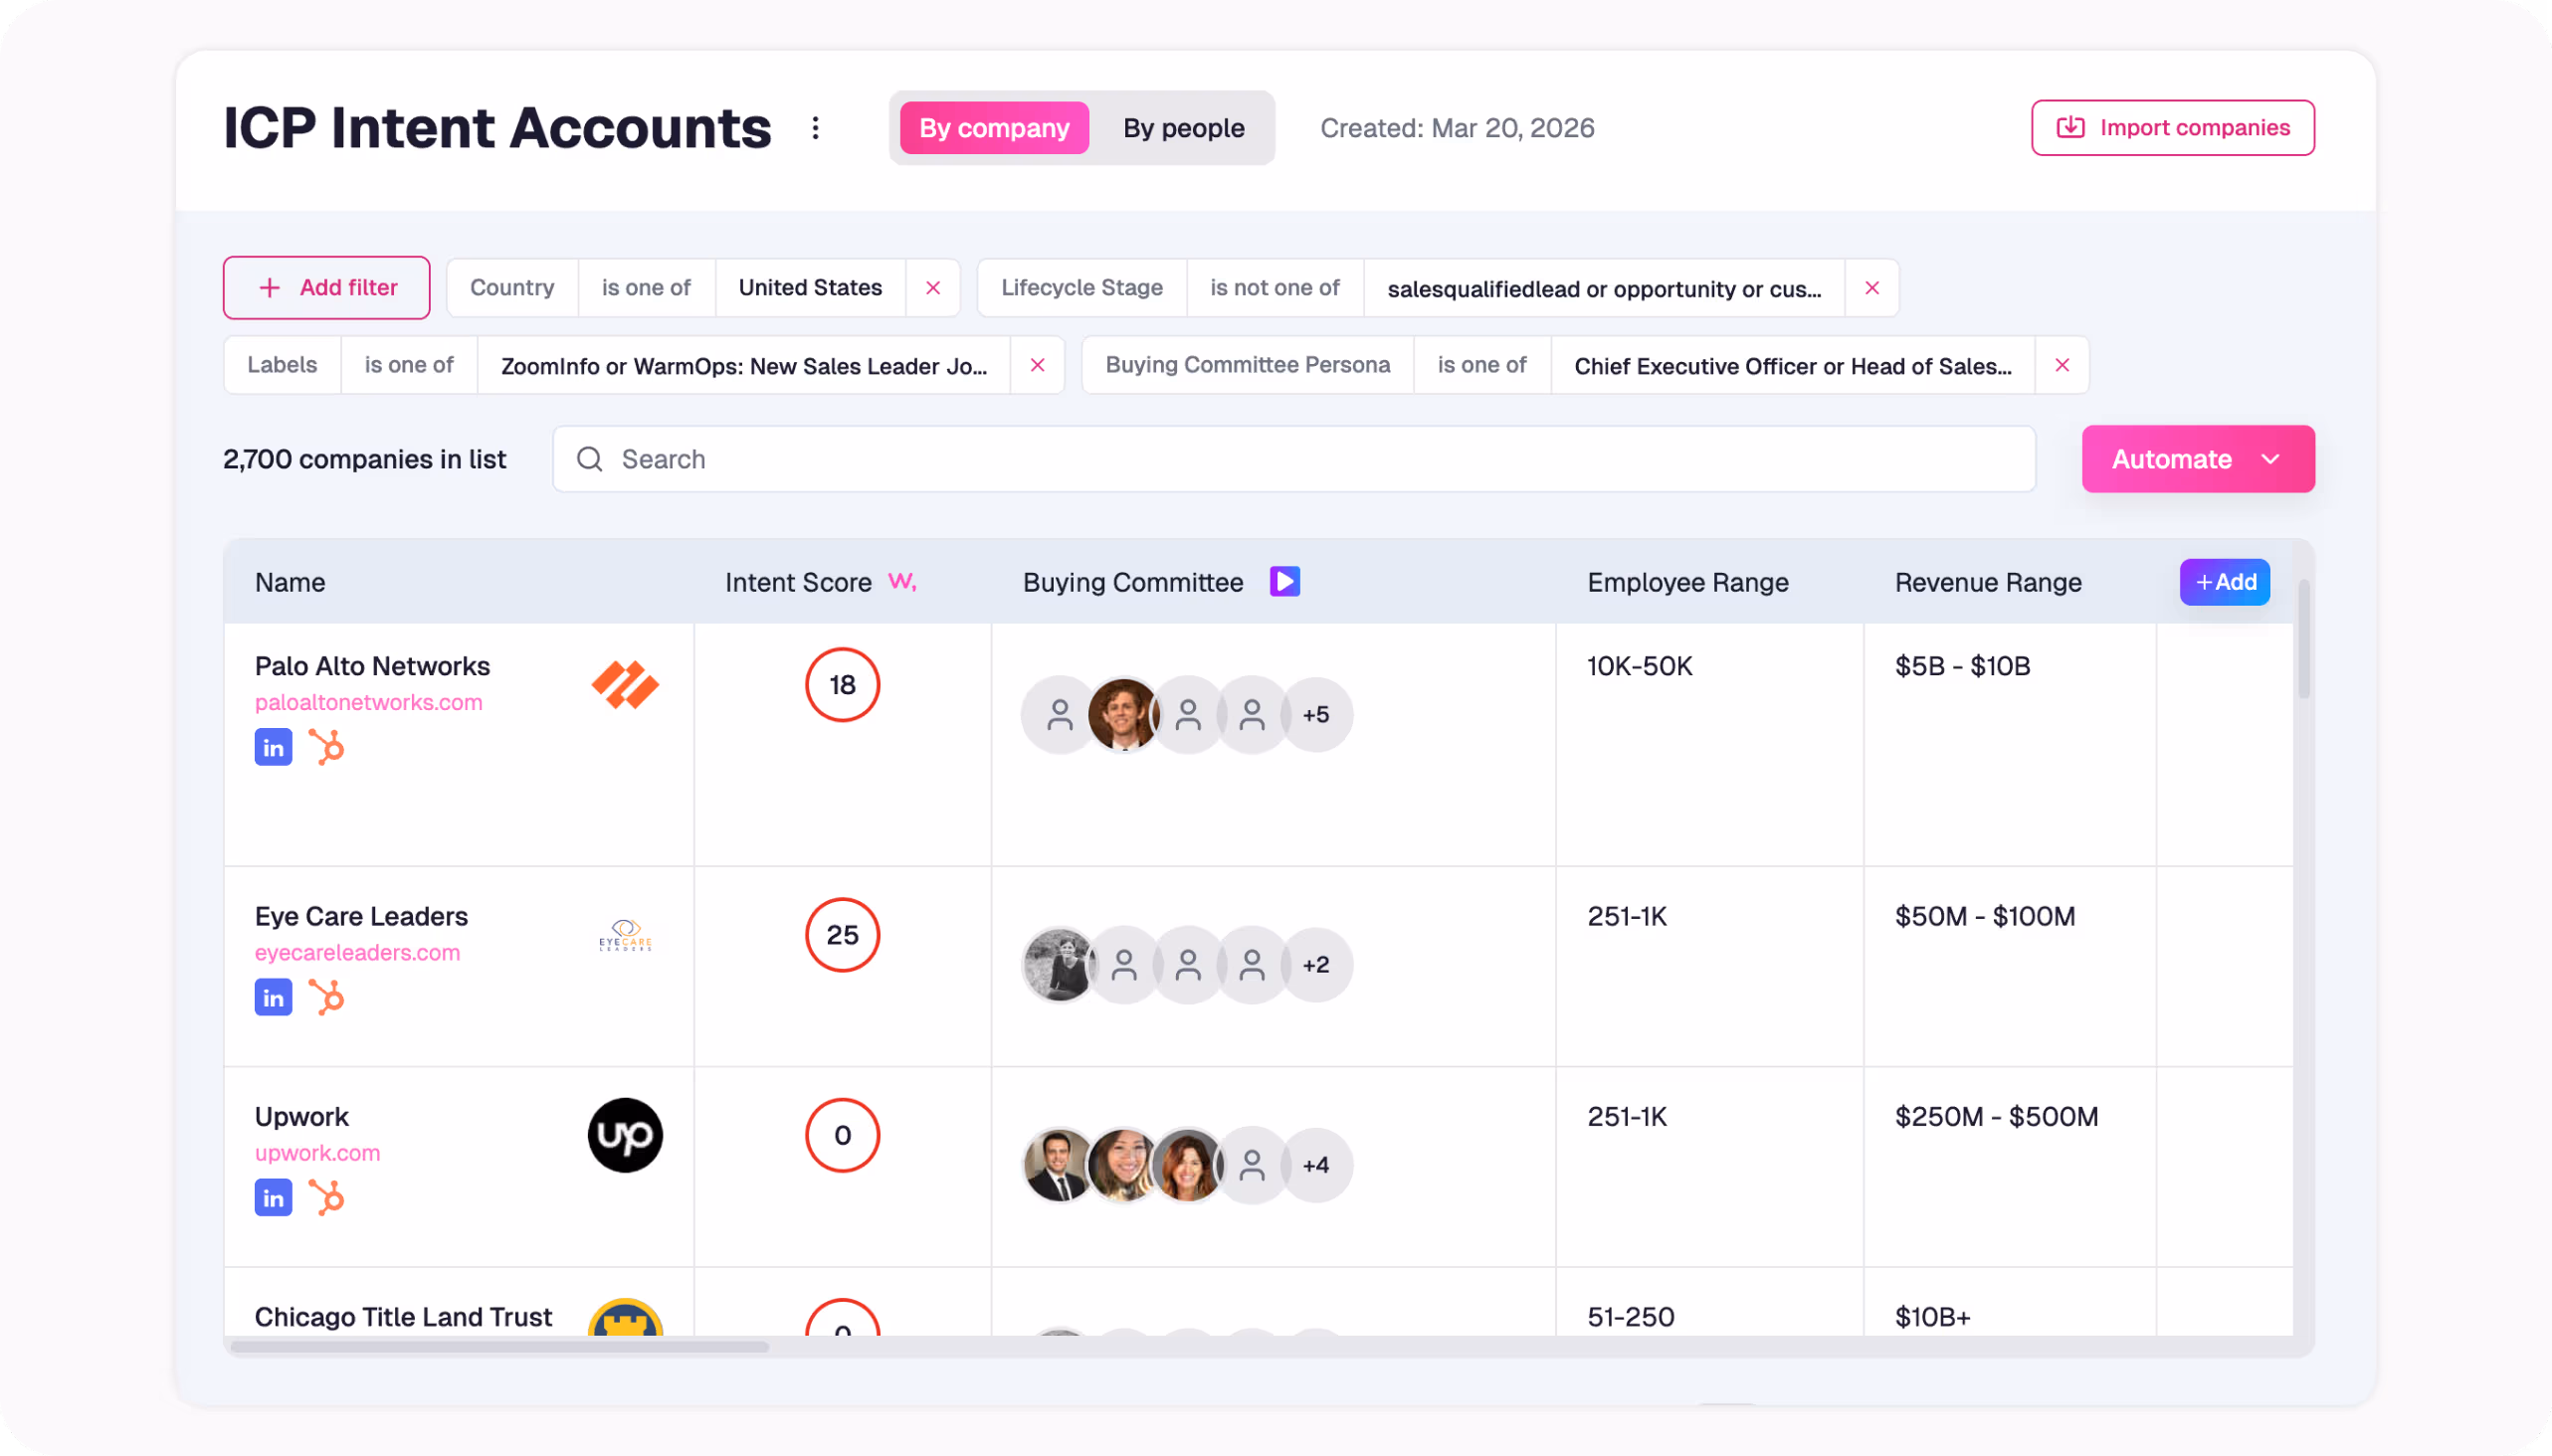The image size is (2552, 1456).
Task: Click the Add filter button
Action: [x=326, y=288]
